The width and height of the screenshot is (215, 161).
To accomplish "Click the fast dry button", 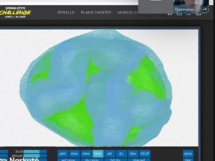I will tap(116, 160).
